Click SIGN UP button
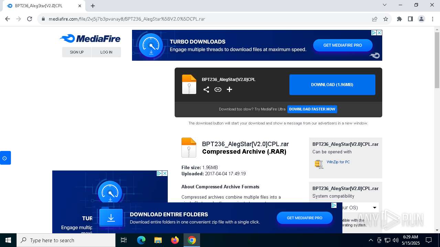 pyautogui.click(x=77, y=52)
